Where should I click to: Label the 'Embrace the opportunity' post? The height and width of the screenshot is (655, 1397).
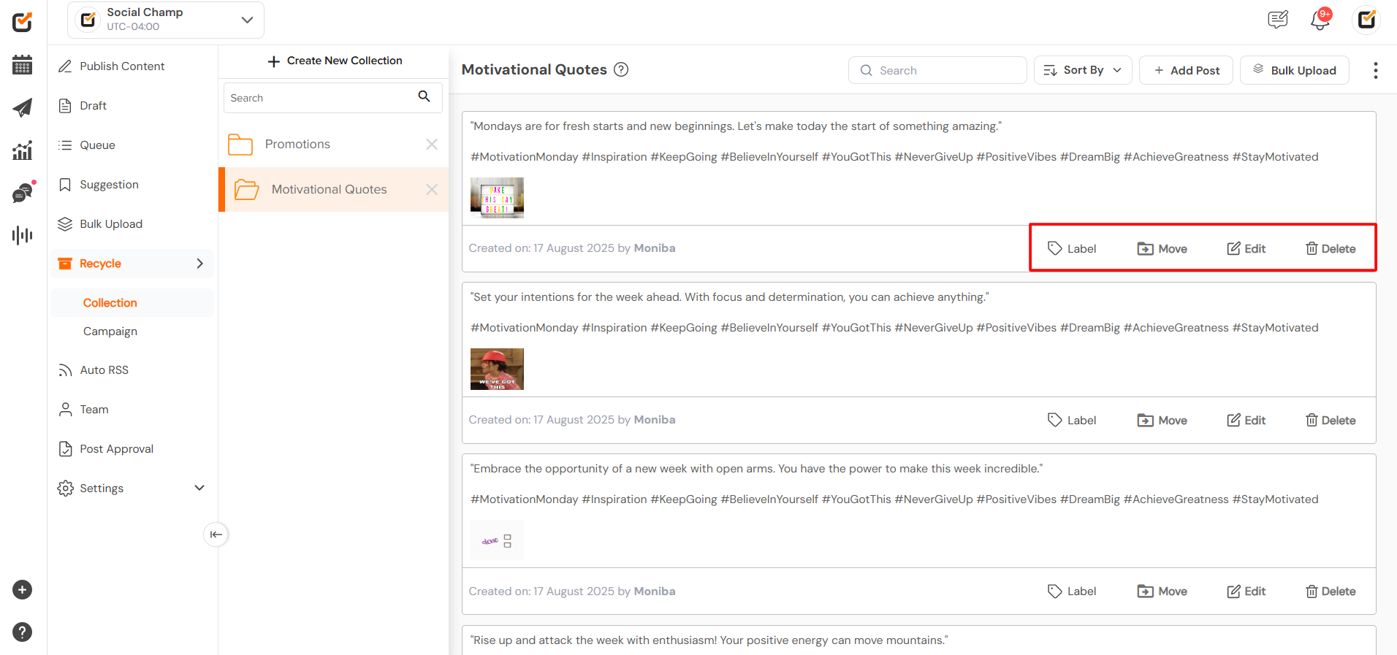click(1072, 591)
